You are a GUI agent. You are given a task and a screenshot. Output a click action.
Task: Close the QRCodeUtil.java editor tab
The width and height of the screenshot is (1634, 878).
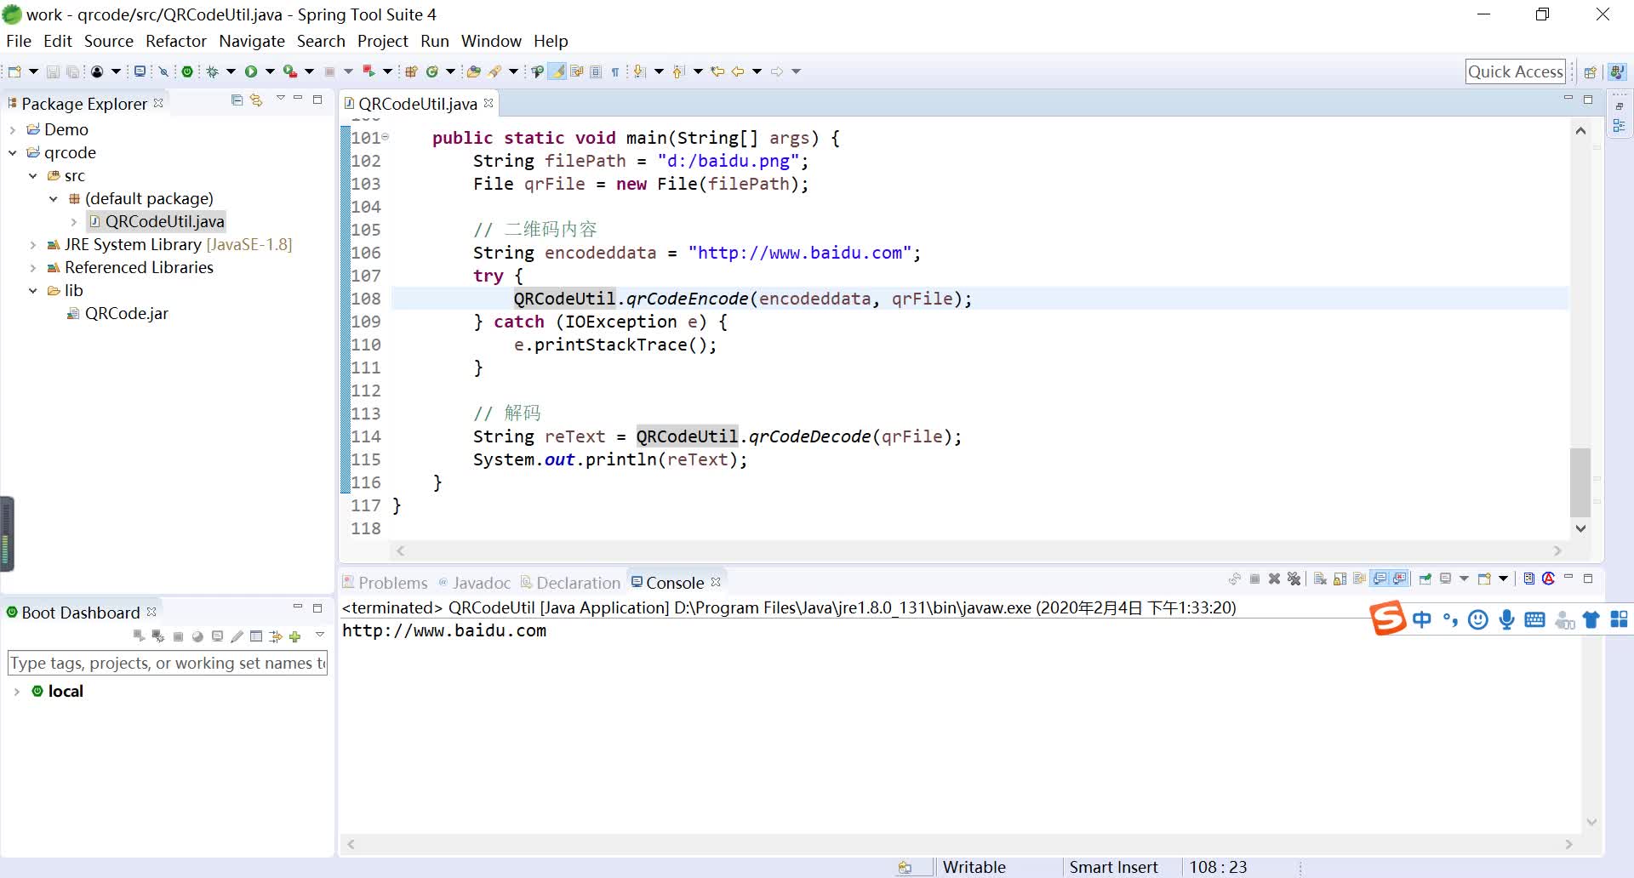pyautogui.click(x=488, y=103)
